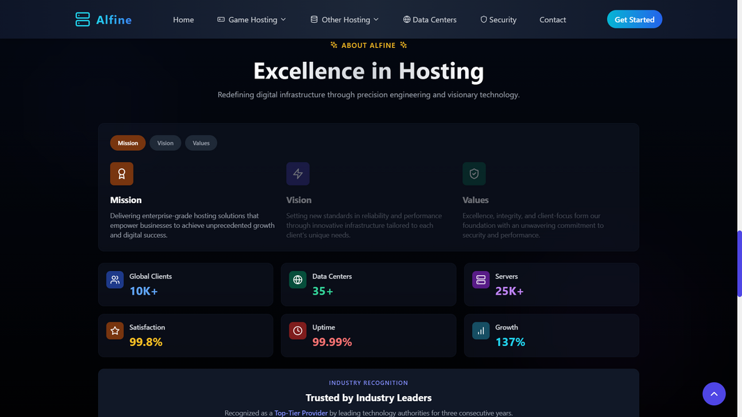
Task: Expand the Other Hosting dropdown menu
Action: [345, 19]
